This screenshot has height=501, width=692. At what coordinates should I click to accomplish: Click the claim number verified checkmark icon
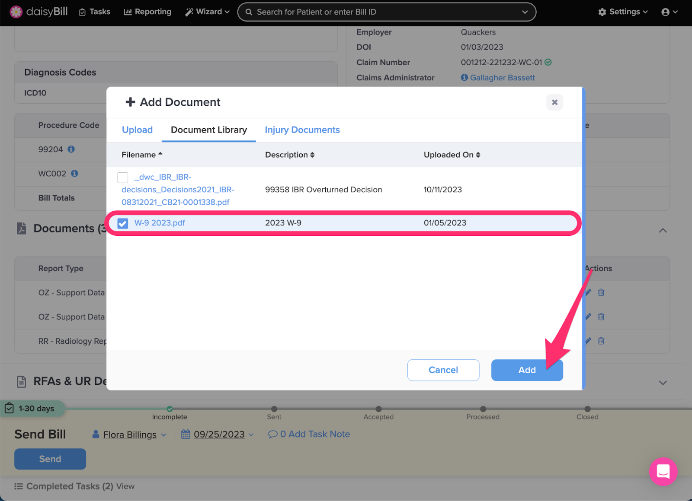(x=548, y=62)
